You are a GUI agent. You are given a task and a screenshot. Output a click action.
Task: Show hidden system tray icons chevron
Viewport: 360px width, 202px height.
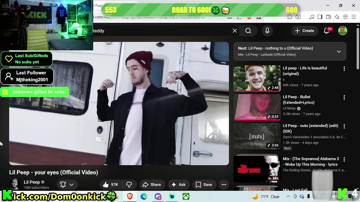[289, 197]
